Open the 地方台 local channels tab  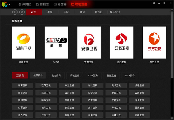point(99,12)
